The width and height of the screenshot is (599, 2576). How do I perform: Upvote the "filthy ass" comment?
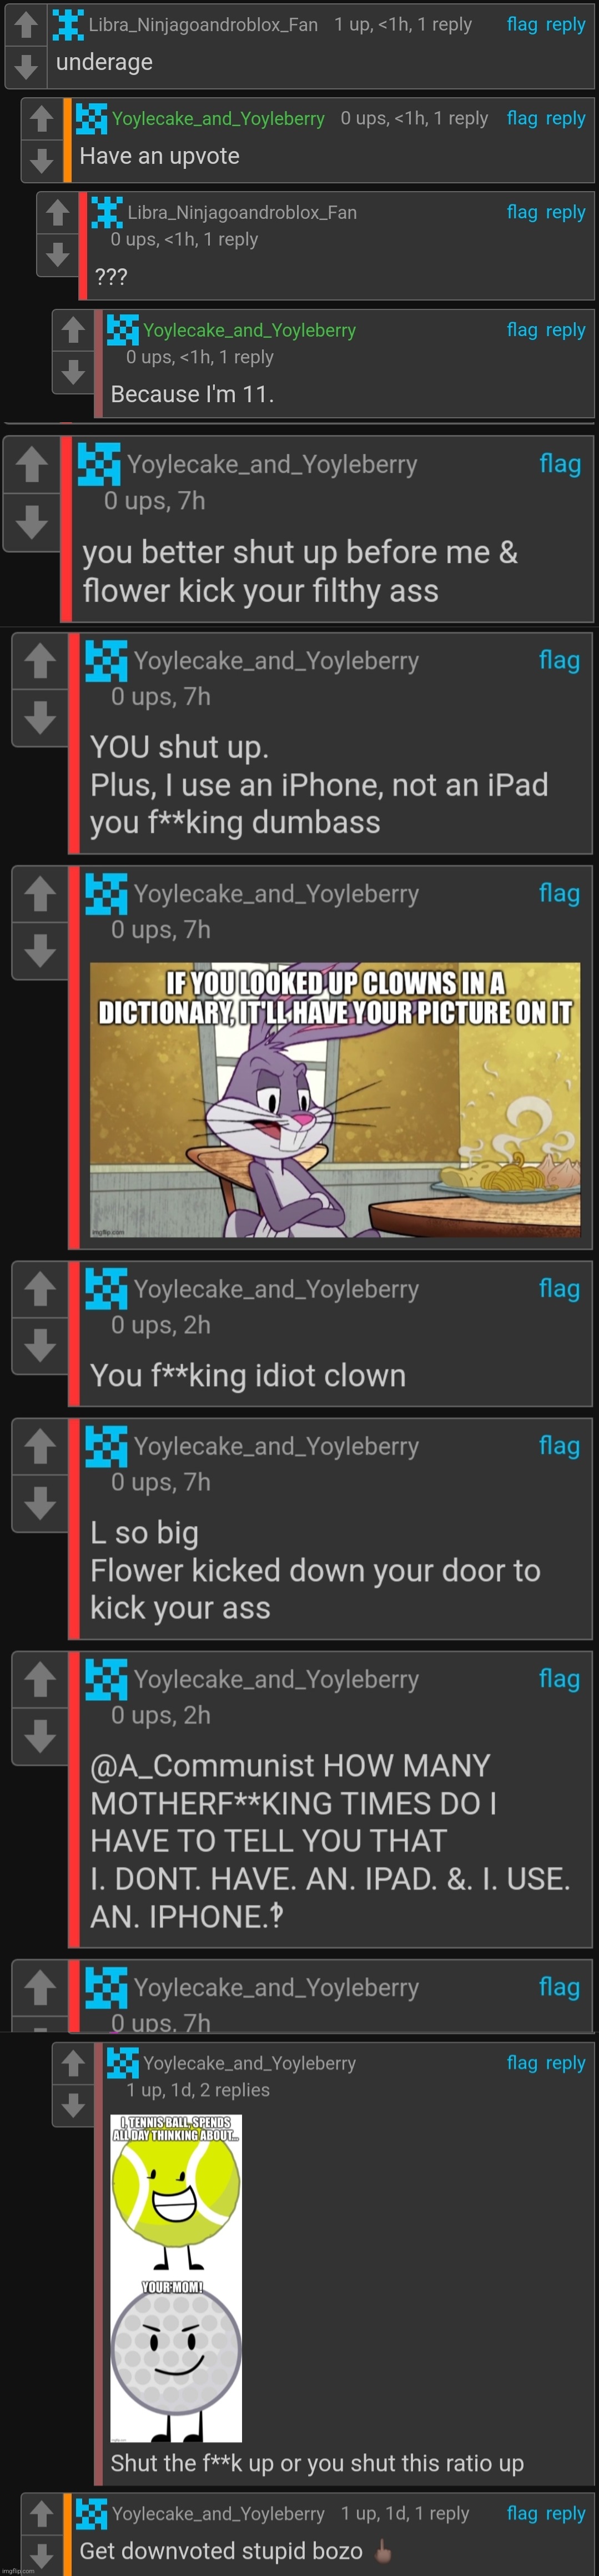tap(32, 463)
